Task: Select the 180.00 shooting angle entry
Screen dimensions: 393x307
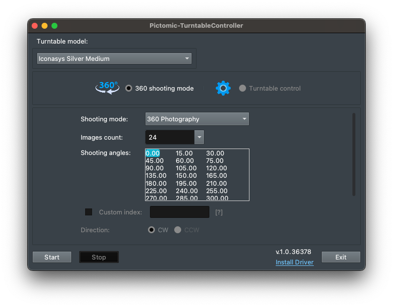Action: (156, 183)
